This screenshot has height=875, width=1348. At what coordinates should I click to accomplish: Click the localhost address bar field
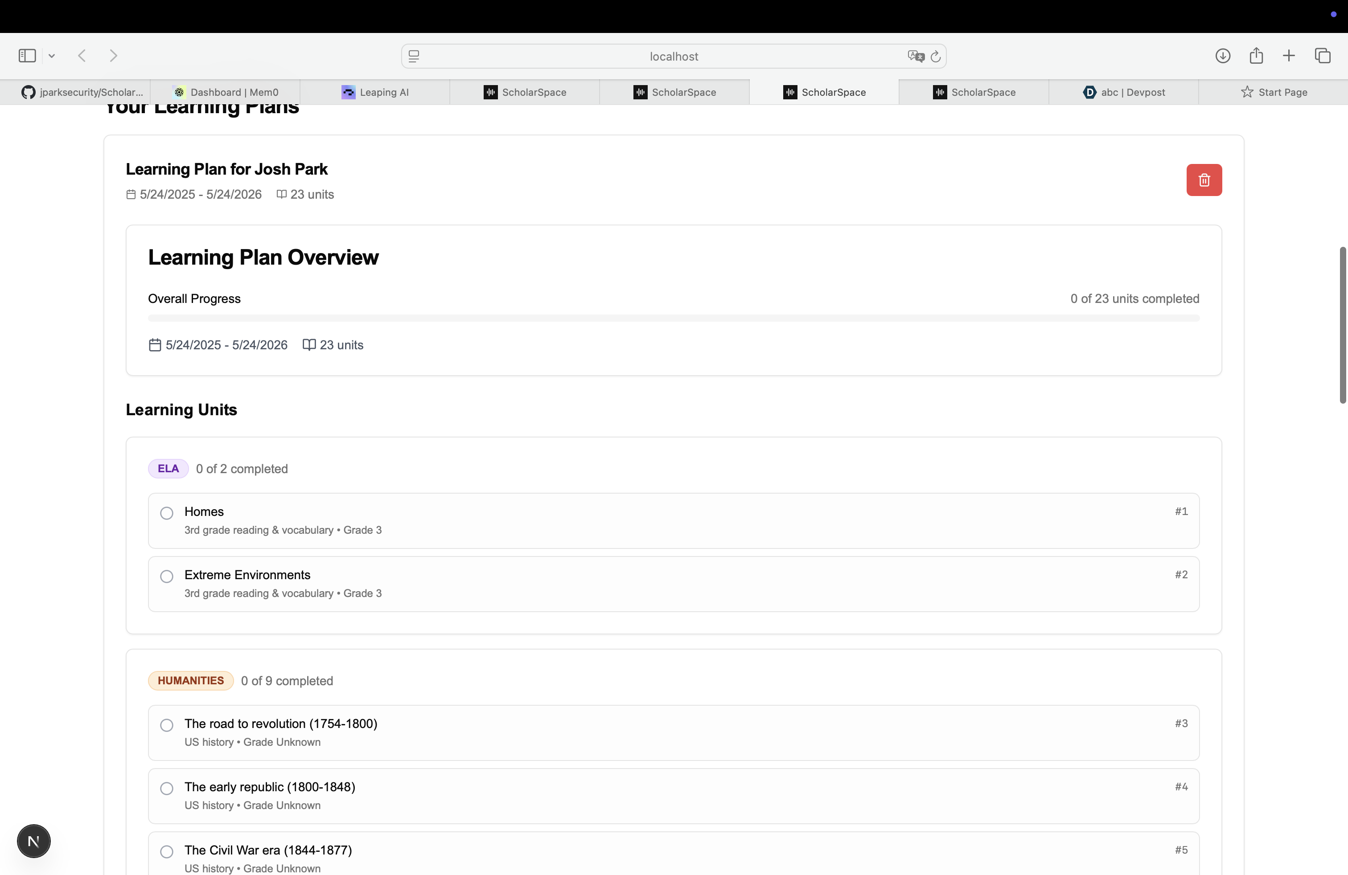674,56
